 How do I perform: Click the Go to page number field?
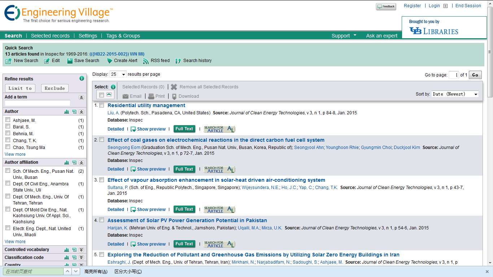click(454, 75)
